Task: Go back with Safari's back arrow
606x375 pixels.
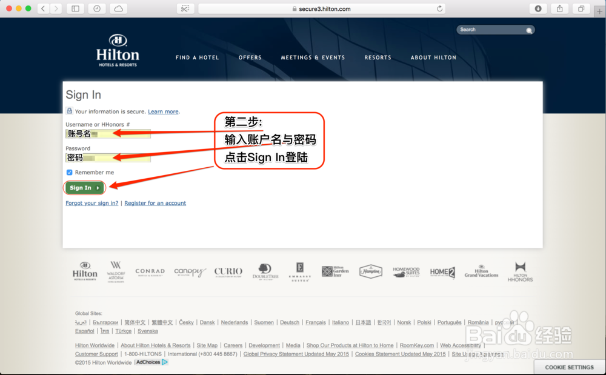Action: pos(43,8)
